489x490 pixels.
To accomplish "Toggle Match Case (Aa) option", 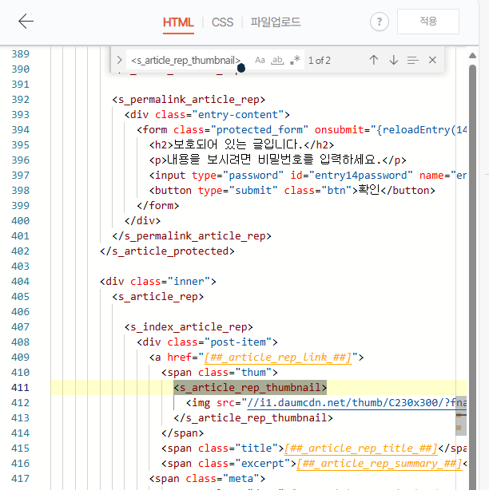I will coord(260,60).
